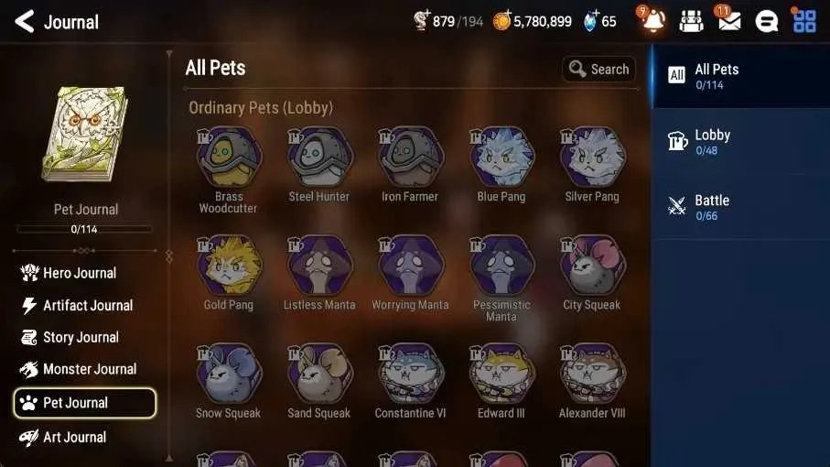Go back using the Journal arrow
The image size is (830, 467).
pyautogui.click(x=25, y=22)
